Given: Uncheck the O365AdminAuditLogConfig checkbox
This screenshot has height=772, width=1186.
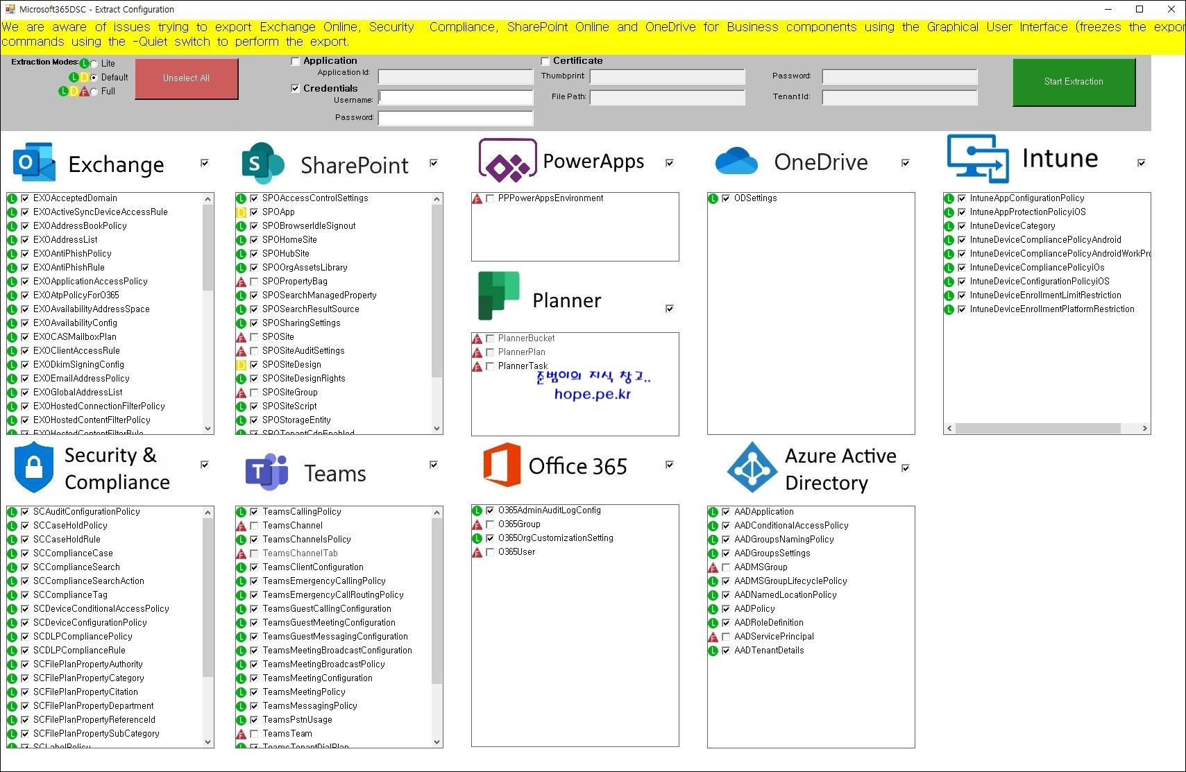Looking at the screenshot, I should [490, 511].
